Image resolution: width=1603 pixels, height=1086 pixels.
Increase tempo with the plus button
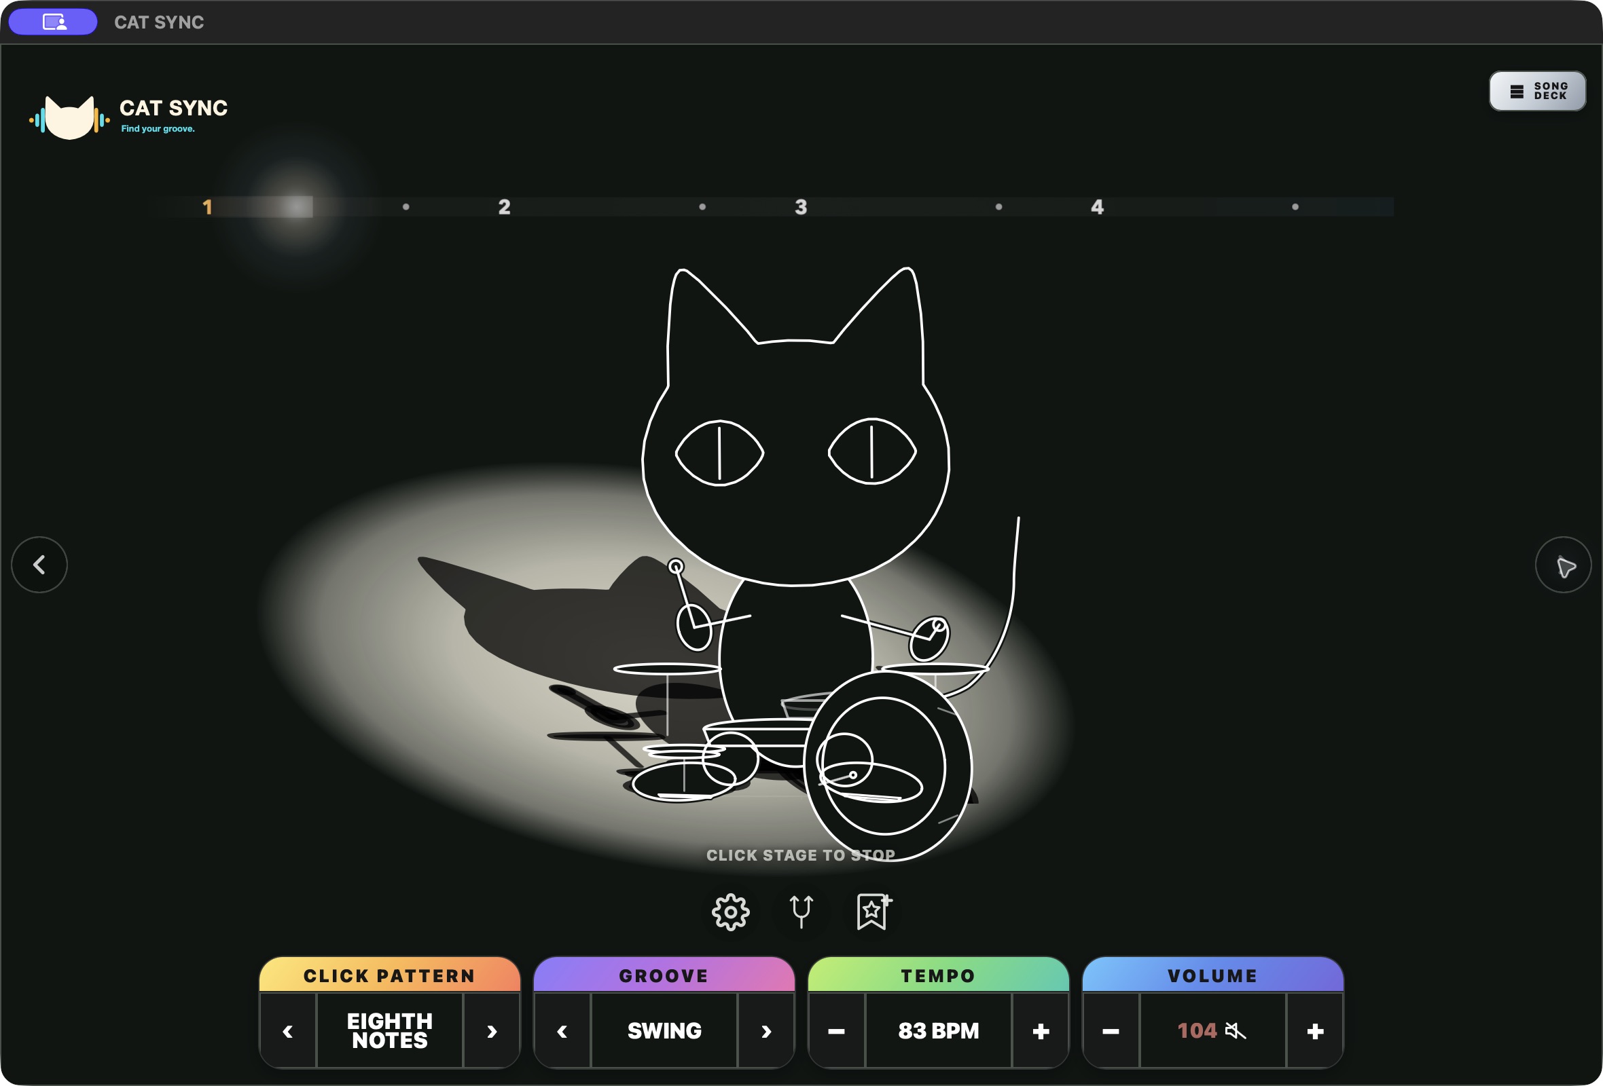click(1041, 1032)
